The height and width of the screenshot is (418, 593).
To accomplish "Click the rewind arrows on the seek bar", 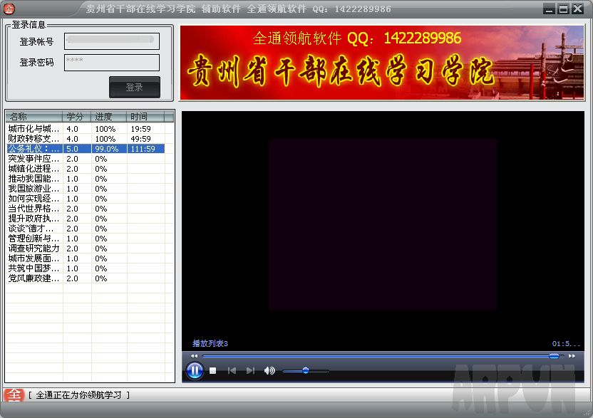I will point(193,356).
